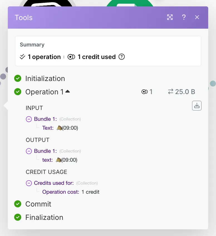This screenshot has width=216, height=236.
Task: Click the green check next to Initialization
Action: 18,78
